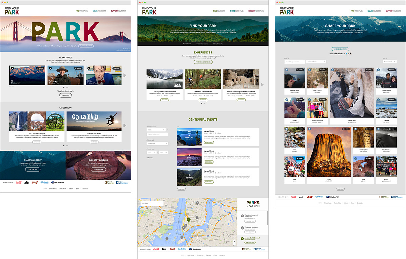This screenshot has height=259, width=406.
Task: Open the end date picker in the event filters
Action: point(163,152)
